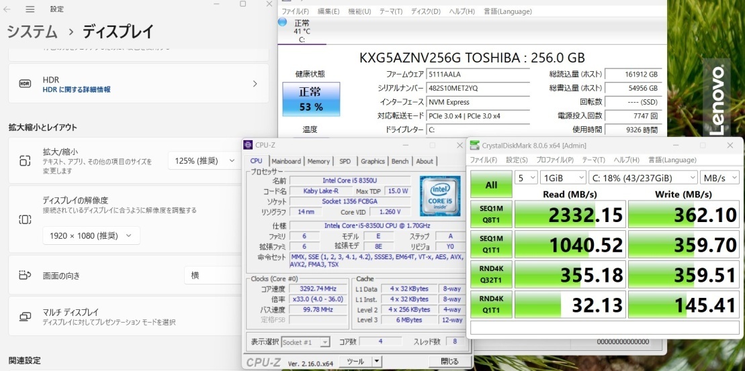Open ディスク(D) menu in CrystalDiskInfo
The height and width of the screenshot is (371, 745).
click(426, 11)
